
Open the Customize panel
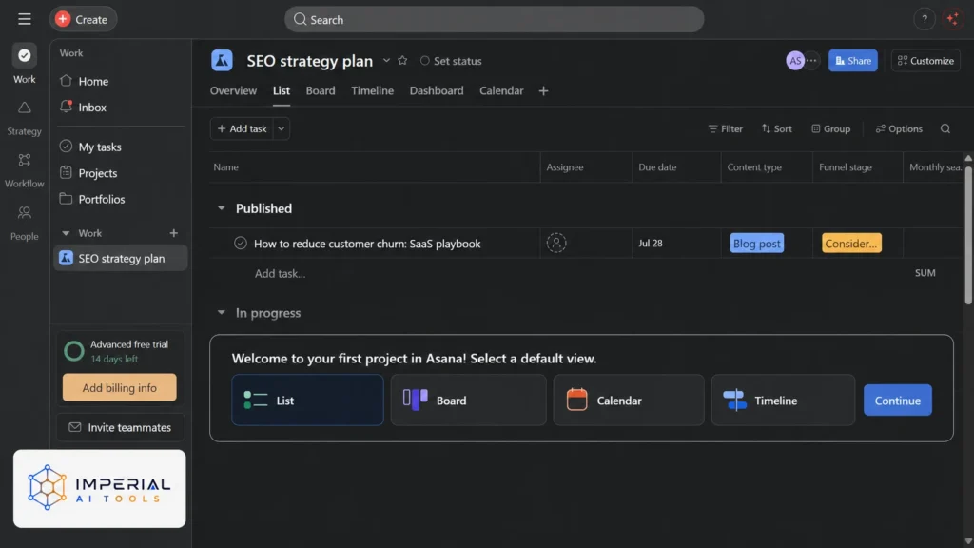pos(925,60)
